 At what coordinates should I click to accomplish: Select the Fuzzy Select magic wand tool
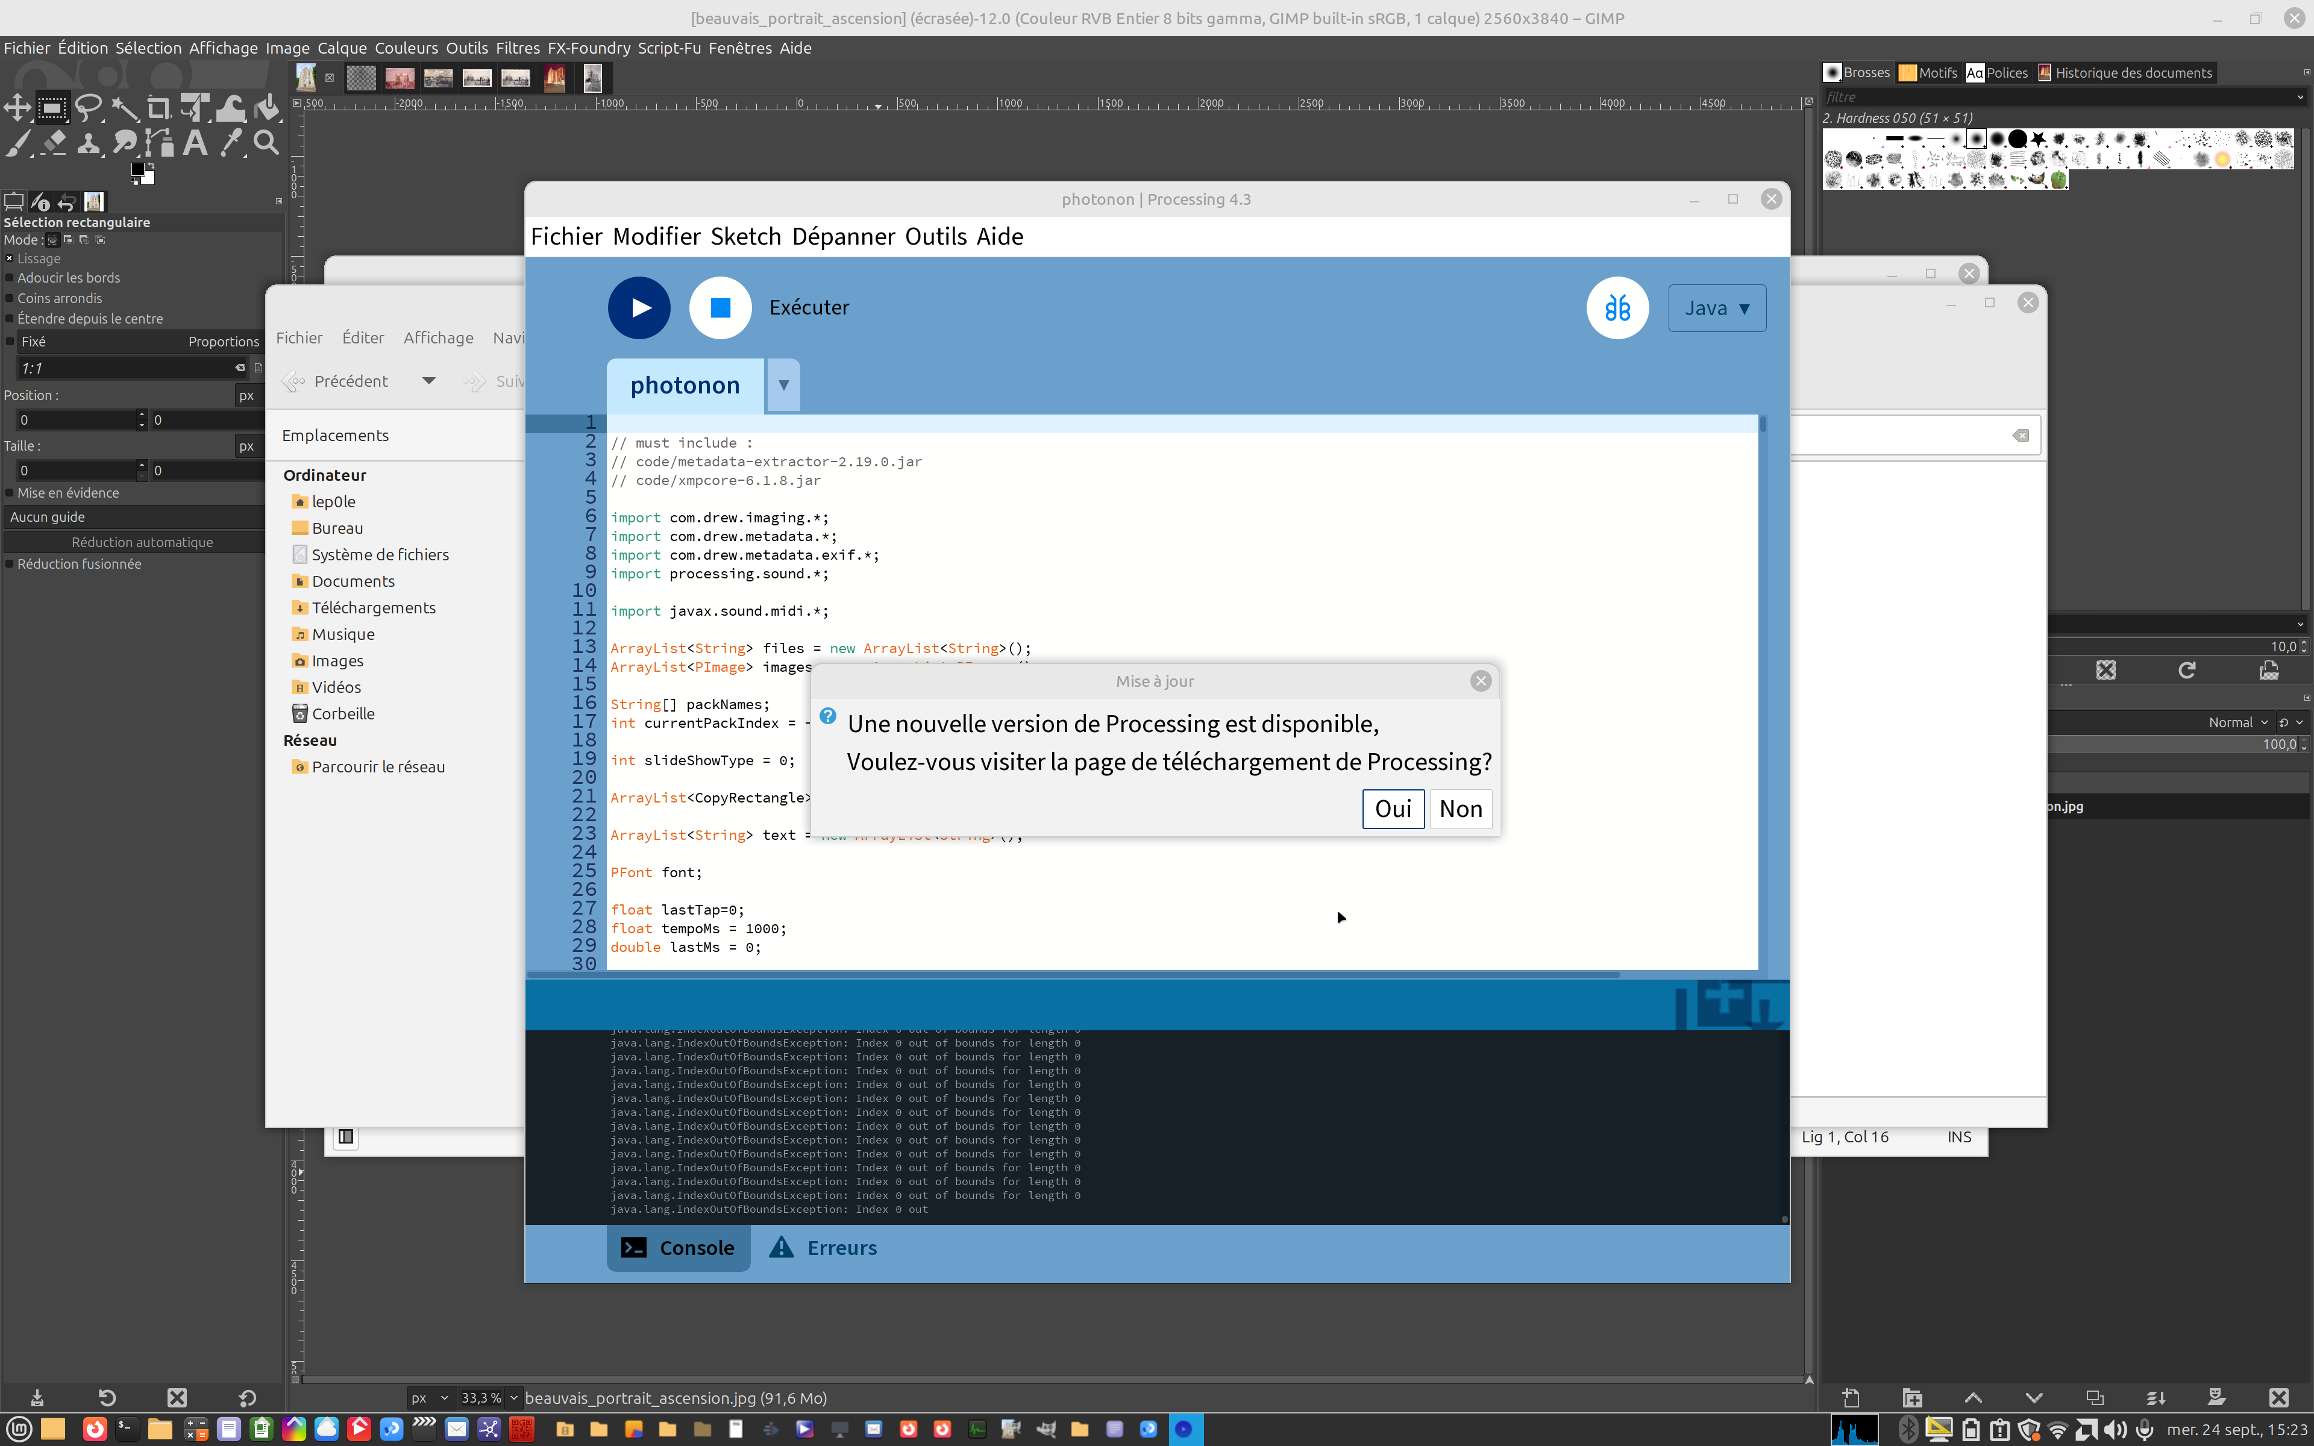pyautogui.click(x=124, y=108)
